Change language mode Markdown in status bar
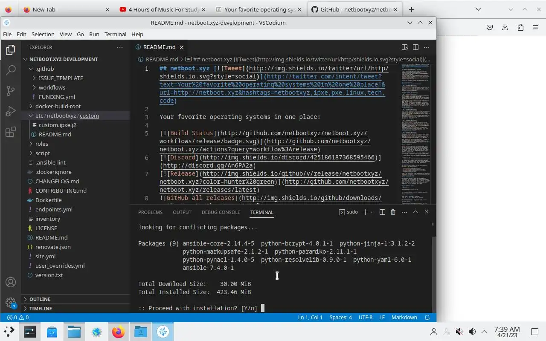Viewport: 546px width, 341px height. (x=404, y=317)
